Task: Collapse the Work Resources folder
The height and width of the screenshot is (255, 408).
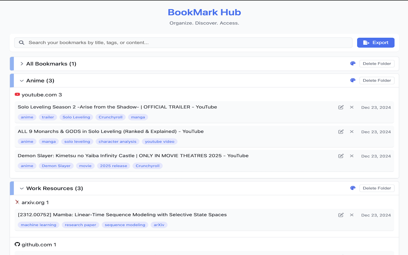Action: pos(22,188)
